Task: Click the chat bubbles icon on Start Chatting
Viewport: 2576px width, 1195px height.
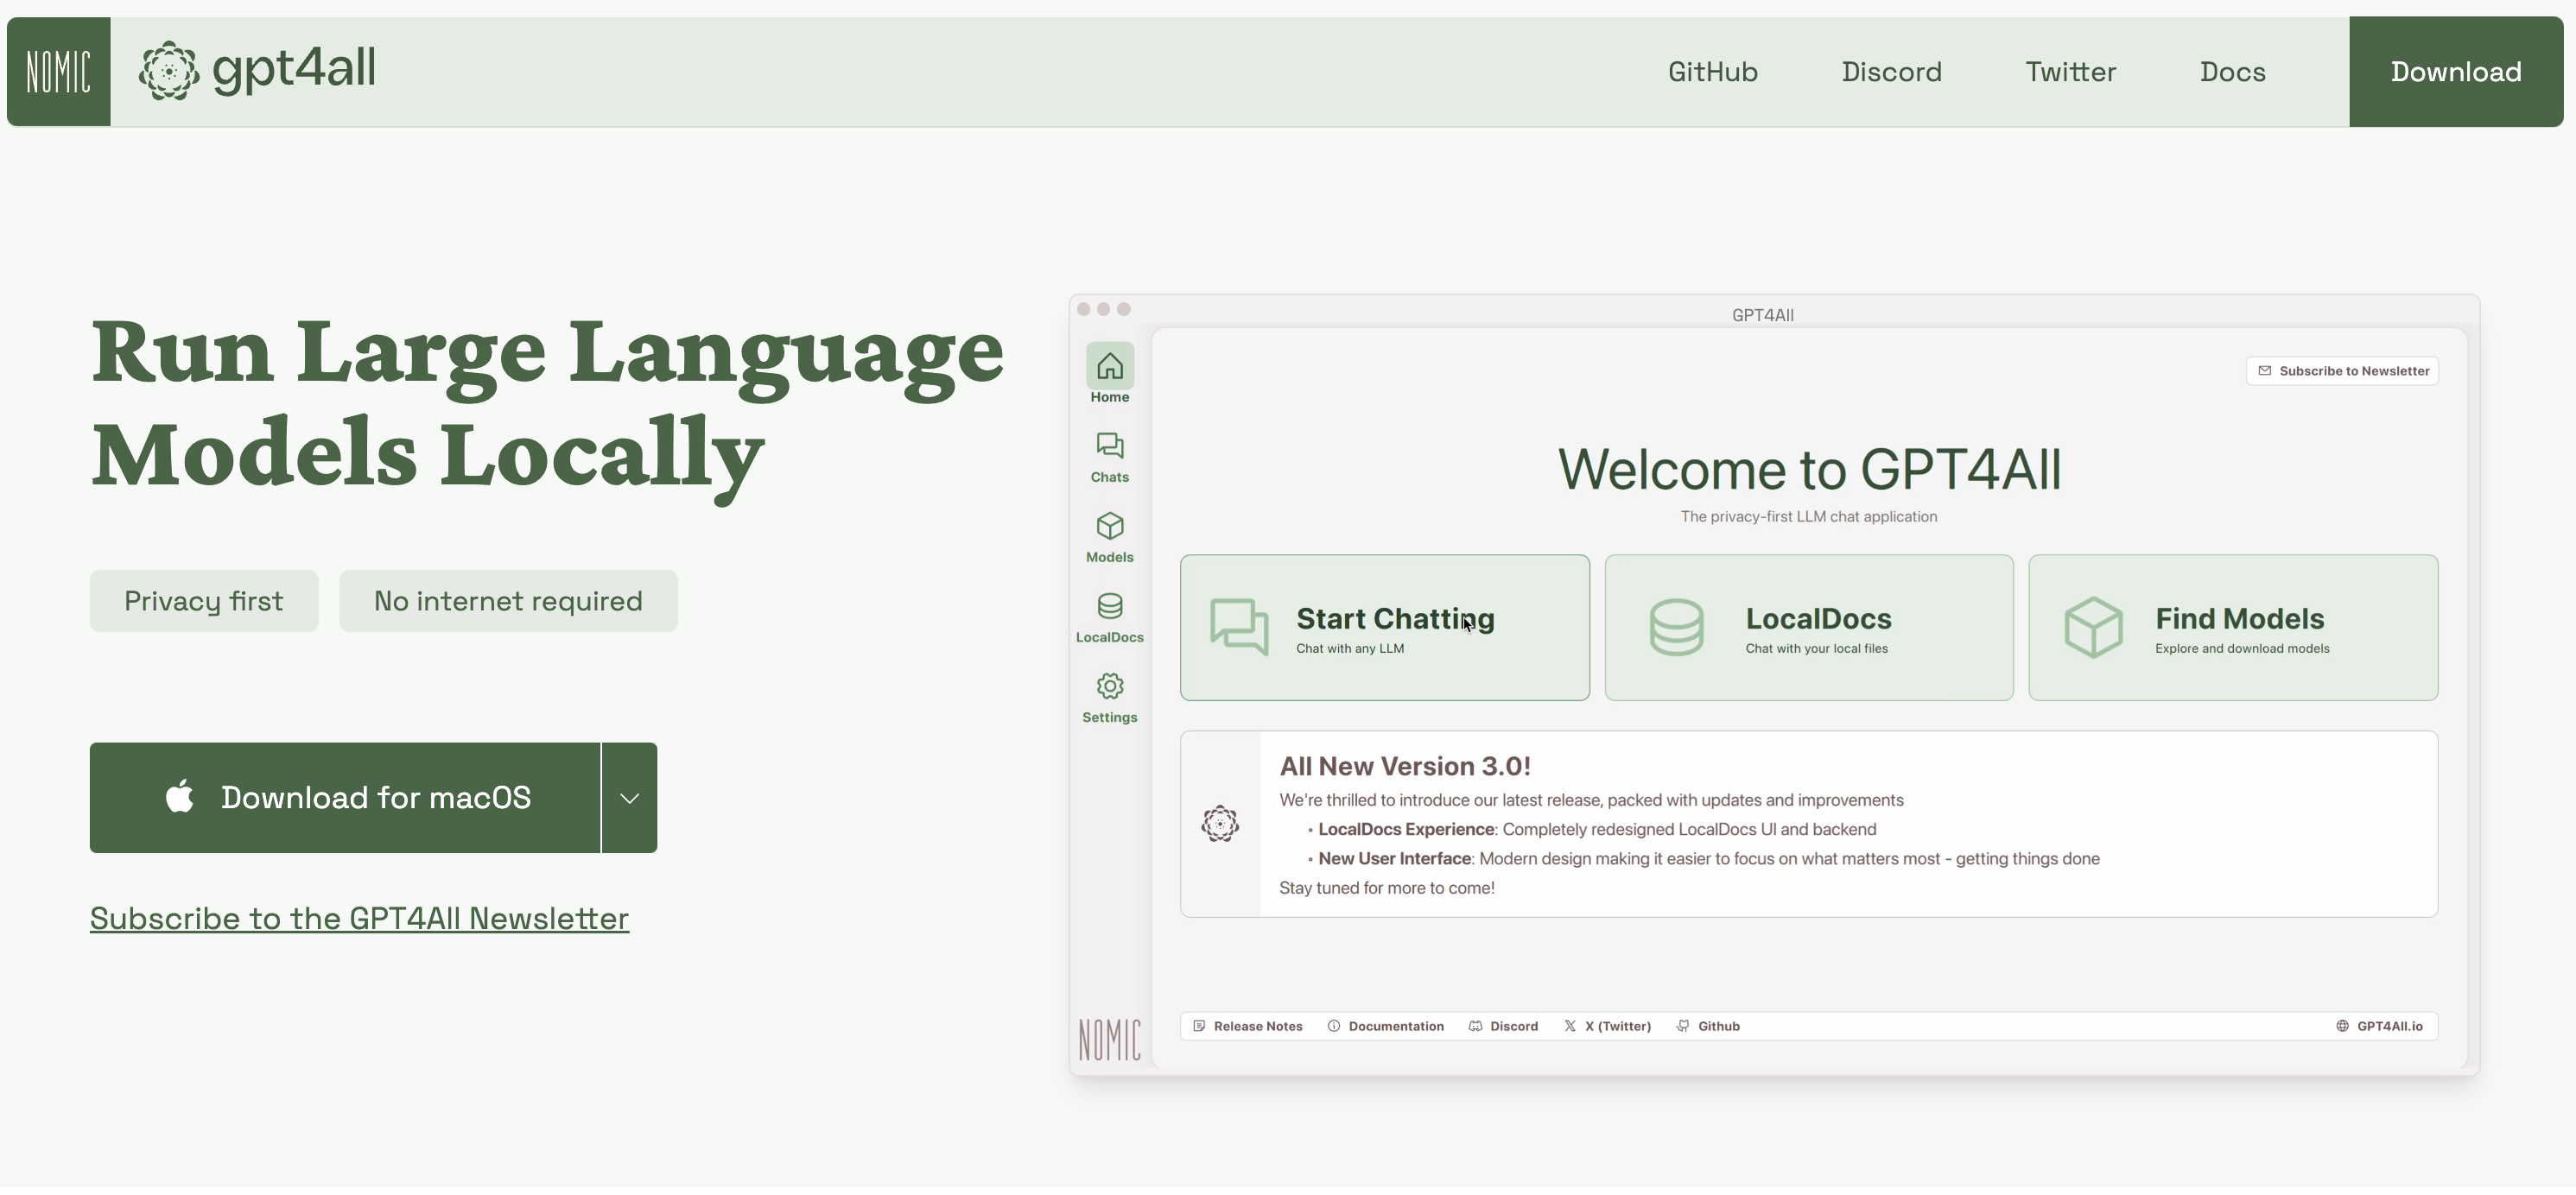Action: [x=1239, y=628]
